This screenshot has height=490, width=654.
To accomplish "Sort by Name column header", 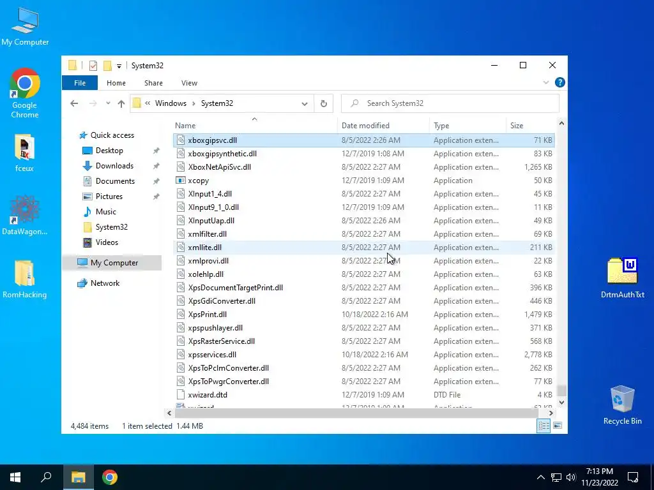I will pyautogui.click(x=254, y=126).
